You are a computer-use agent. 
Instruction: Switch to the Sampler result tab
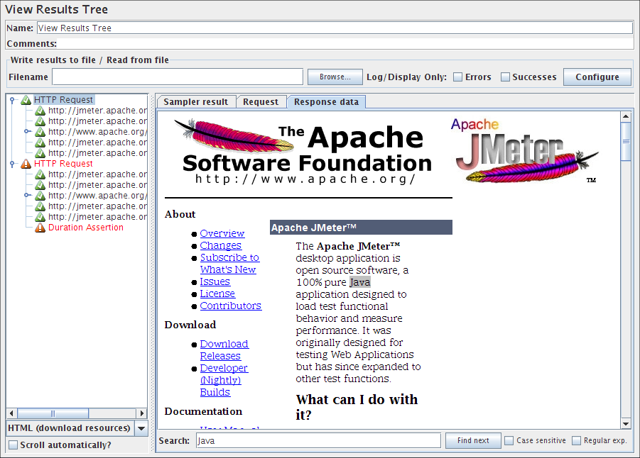pos(195,102)
